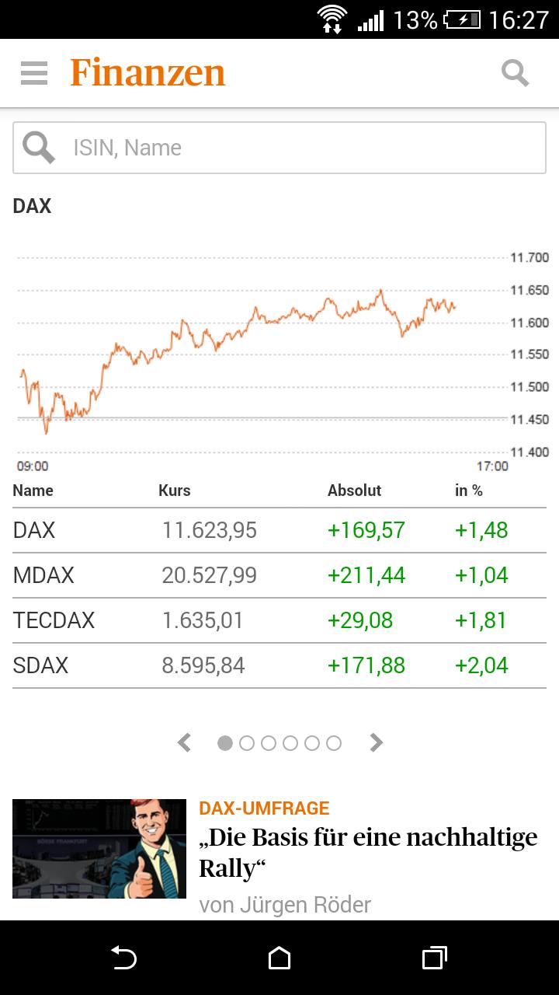Open the MDAX index row
This screenshot has height=995, width=559.
coord(279,575)
